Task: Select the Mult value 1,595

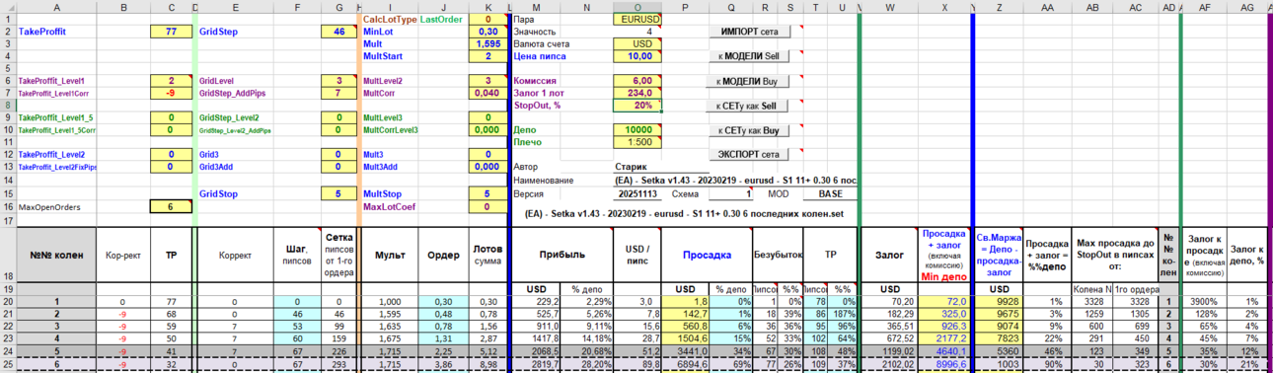Action: (487, 44)
